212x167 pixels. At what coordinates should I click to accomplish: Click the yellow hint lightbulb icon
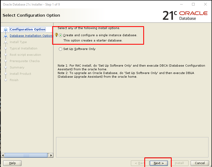pos(56,35)
